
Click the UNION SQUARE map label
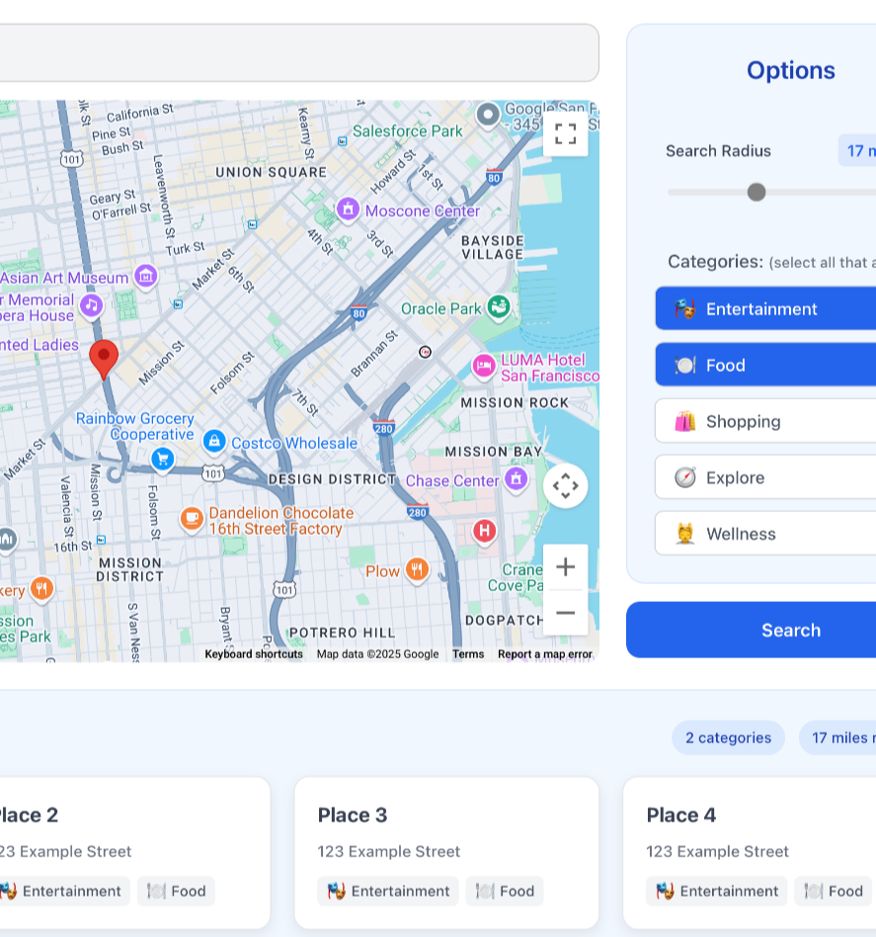[272, 172]
